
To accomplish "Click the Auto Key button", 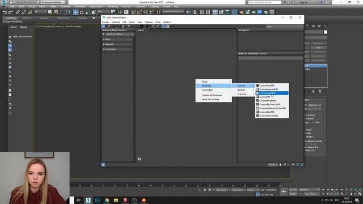I will [x=293, y=190].
